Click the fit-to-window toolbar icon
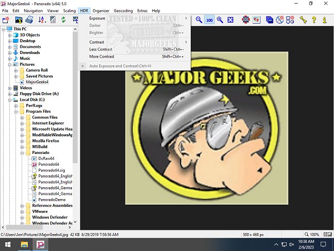 click(x=230, y=20)
